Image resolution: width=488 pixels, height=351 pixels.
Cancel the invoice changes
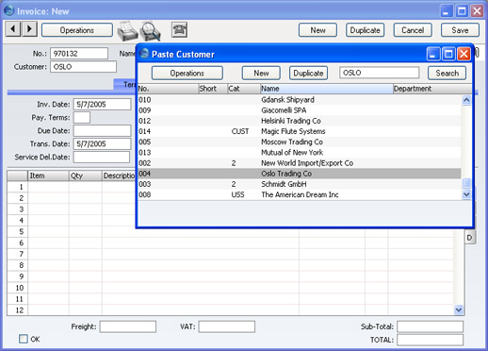pos(413,30)
